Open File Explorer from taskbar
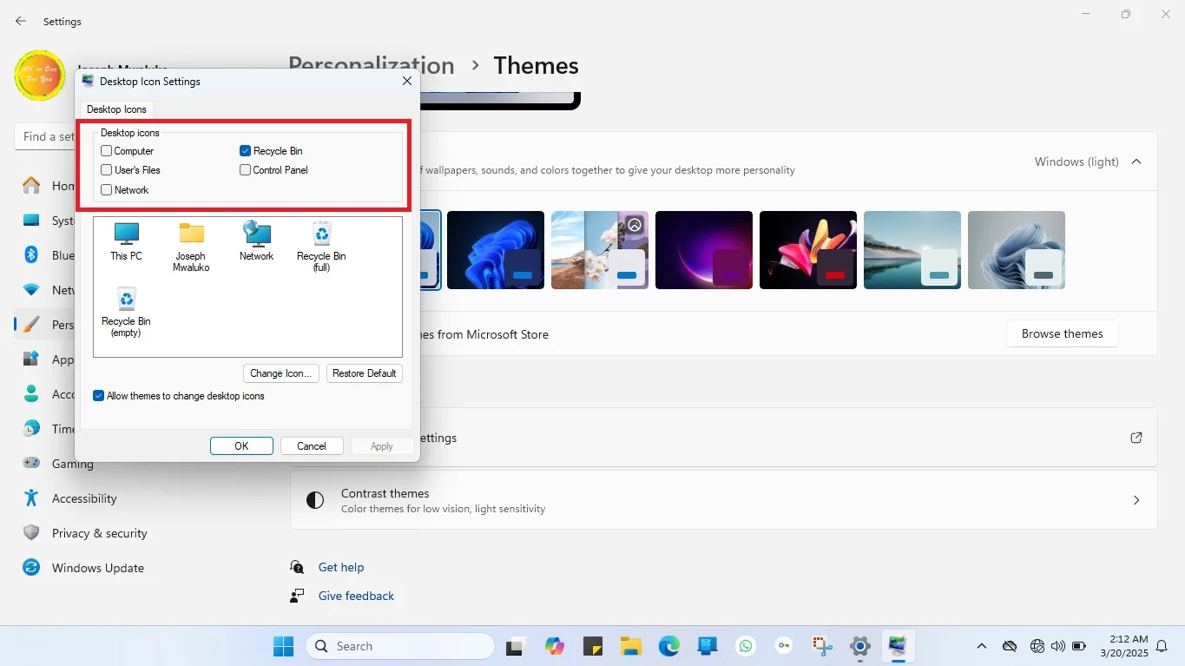This screenshot has width=1185, height=666. click(x=631, y=646)
